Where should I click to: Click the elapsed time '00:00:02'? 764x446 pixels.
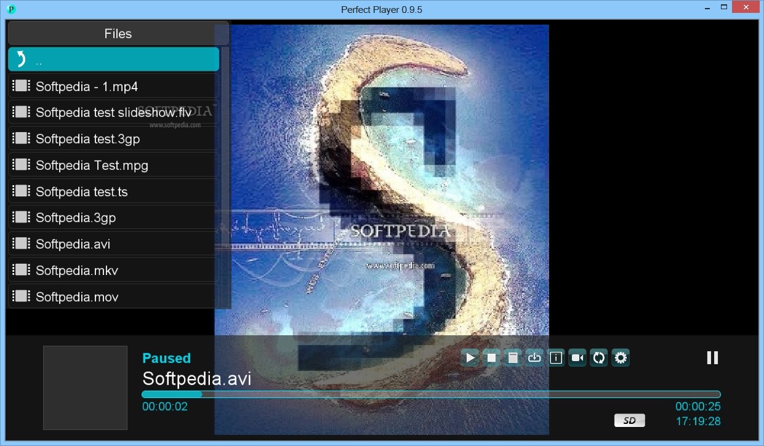165,407
